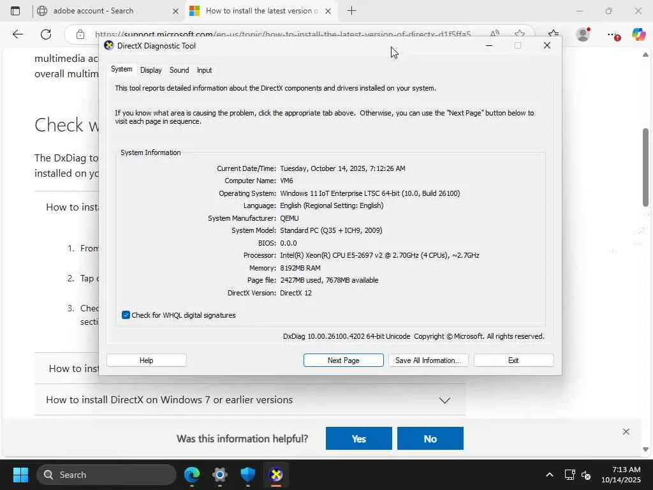This screenshot has height=490, width=653.
Task: Click the site lock icon in address bar
Action: point(80,34)
